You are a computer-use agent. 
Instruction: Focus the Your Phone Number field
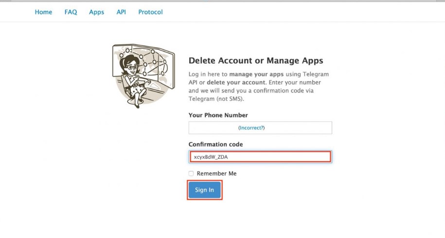260,128
